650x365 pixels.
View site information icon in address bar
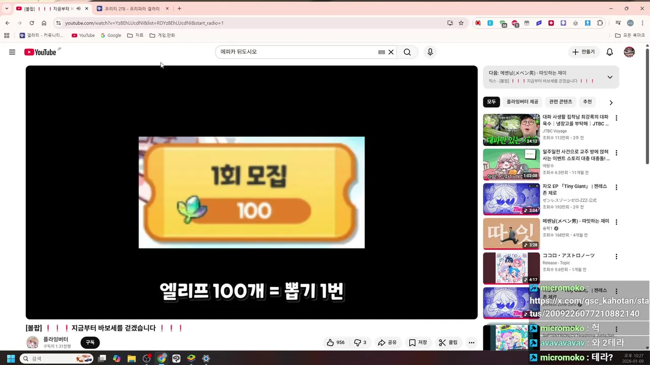58,23
